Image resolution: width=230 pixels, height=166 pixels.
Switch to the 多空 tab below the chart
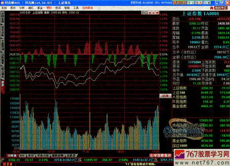point(31,156)
